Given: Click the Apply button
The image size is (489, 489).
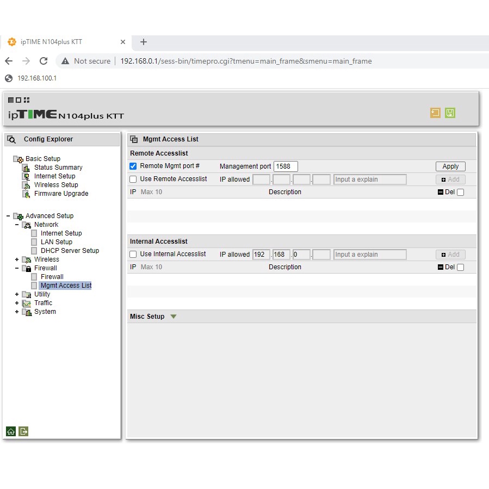Looking at the screenshot, I should pos(450,166).
